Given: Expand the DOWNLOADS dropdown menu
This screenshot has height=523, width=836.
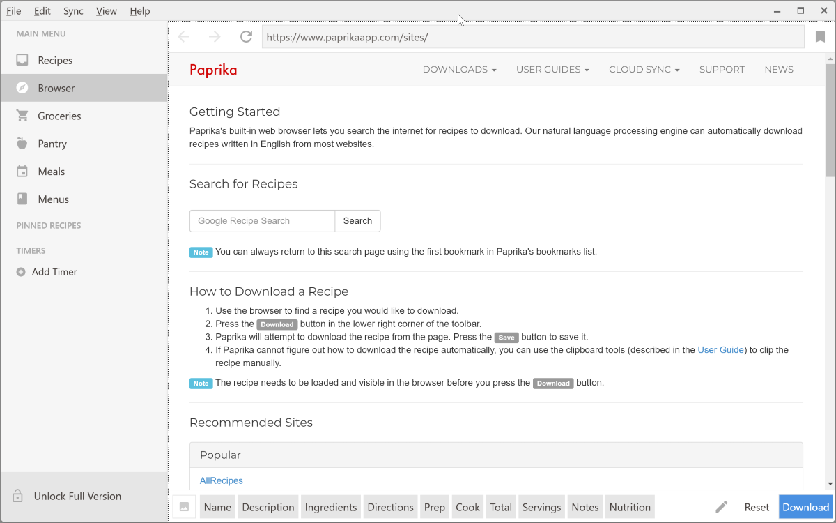Looking at the screenshot, I should [x=460, y=69].
